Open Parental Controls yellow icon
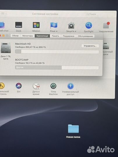This screenshot has width=118, height=157. (2, 85)
